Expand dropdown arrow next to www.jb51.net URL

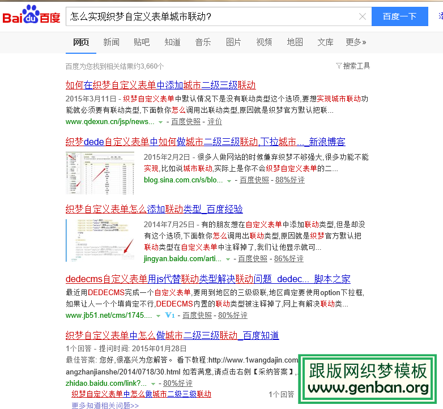[159, 316]
